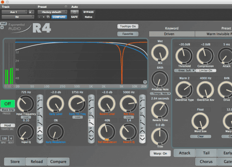Switch to the Gate tab
The width and height of the screenshot is (232, 167).
coord(225,161)
